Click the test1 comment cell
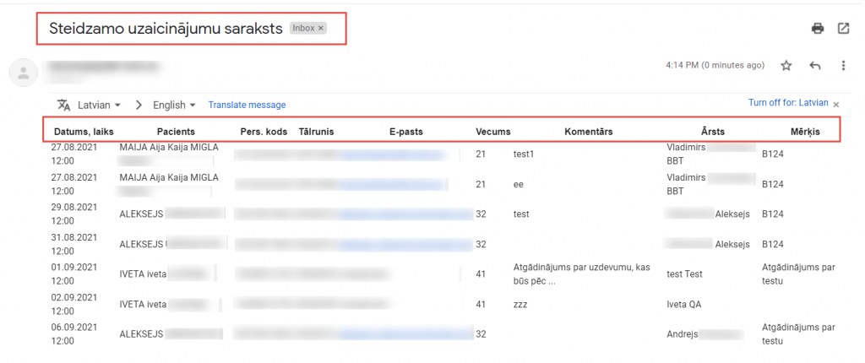Viewport: 865px width, 363px height. [x=524, y=154]
